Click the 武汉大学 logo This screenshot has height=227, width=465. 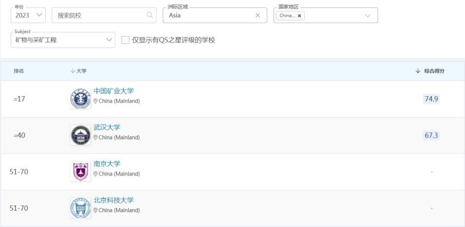pyautogui.click(x=80, y=135)
